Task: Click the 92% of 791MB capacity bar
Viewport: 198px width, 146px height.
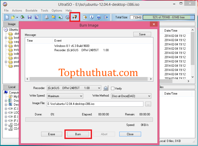Action: [169, 17]
